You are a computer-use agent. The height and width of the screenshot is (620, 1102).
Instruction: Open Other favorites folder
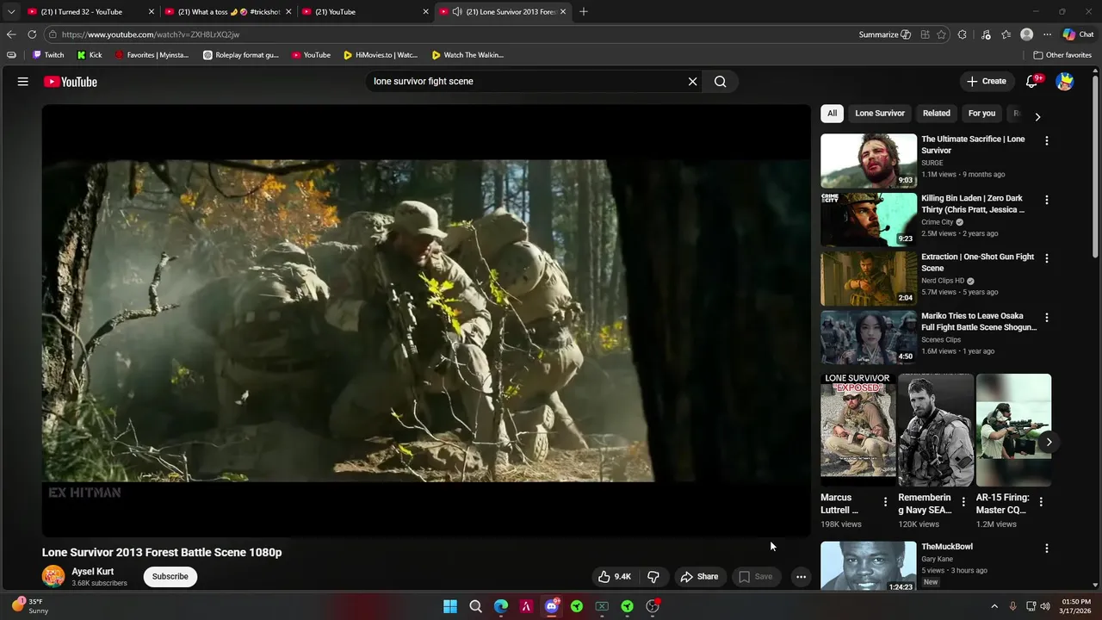point(1062,55)
